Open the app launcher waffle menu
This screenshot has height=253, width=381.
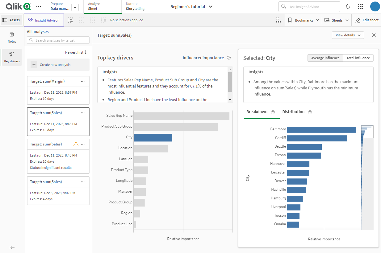click(x=360, y=6)
